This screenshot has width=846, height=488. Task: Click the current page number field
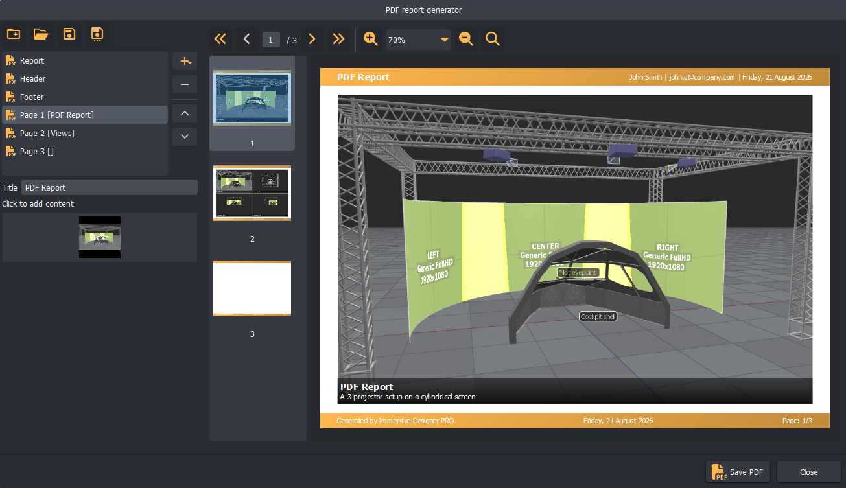272,40
